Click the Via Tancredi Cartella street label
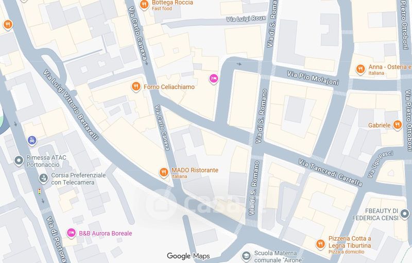412x263 pixels. click(x=330, y=172)
